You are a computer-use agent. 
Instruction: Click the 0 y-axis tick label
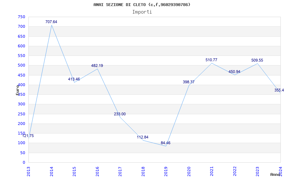(x=24, y=163)
